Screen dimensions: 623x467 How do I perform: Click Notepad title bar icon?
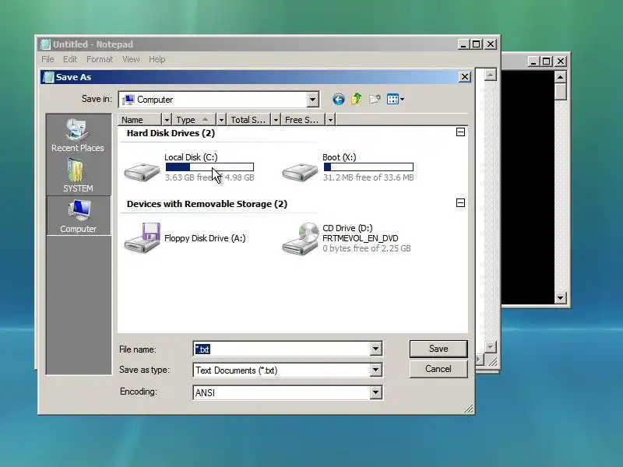tap(46, 44)
